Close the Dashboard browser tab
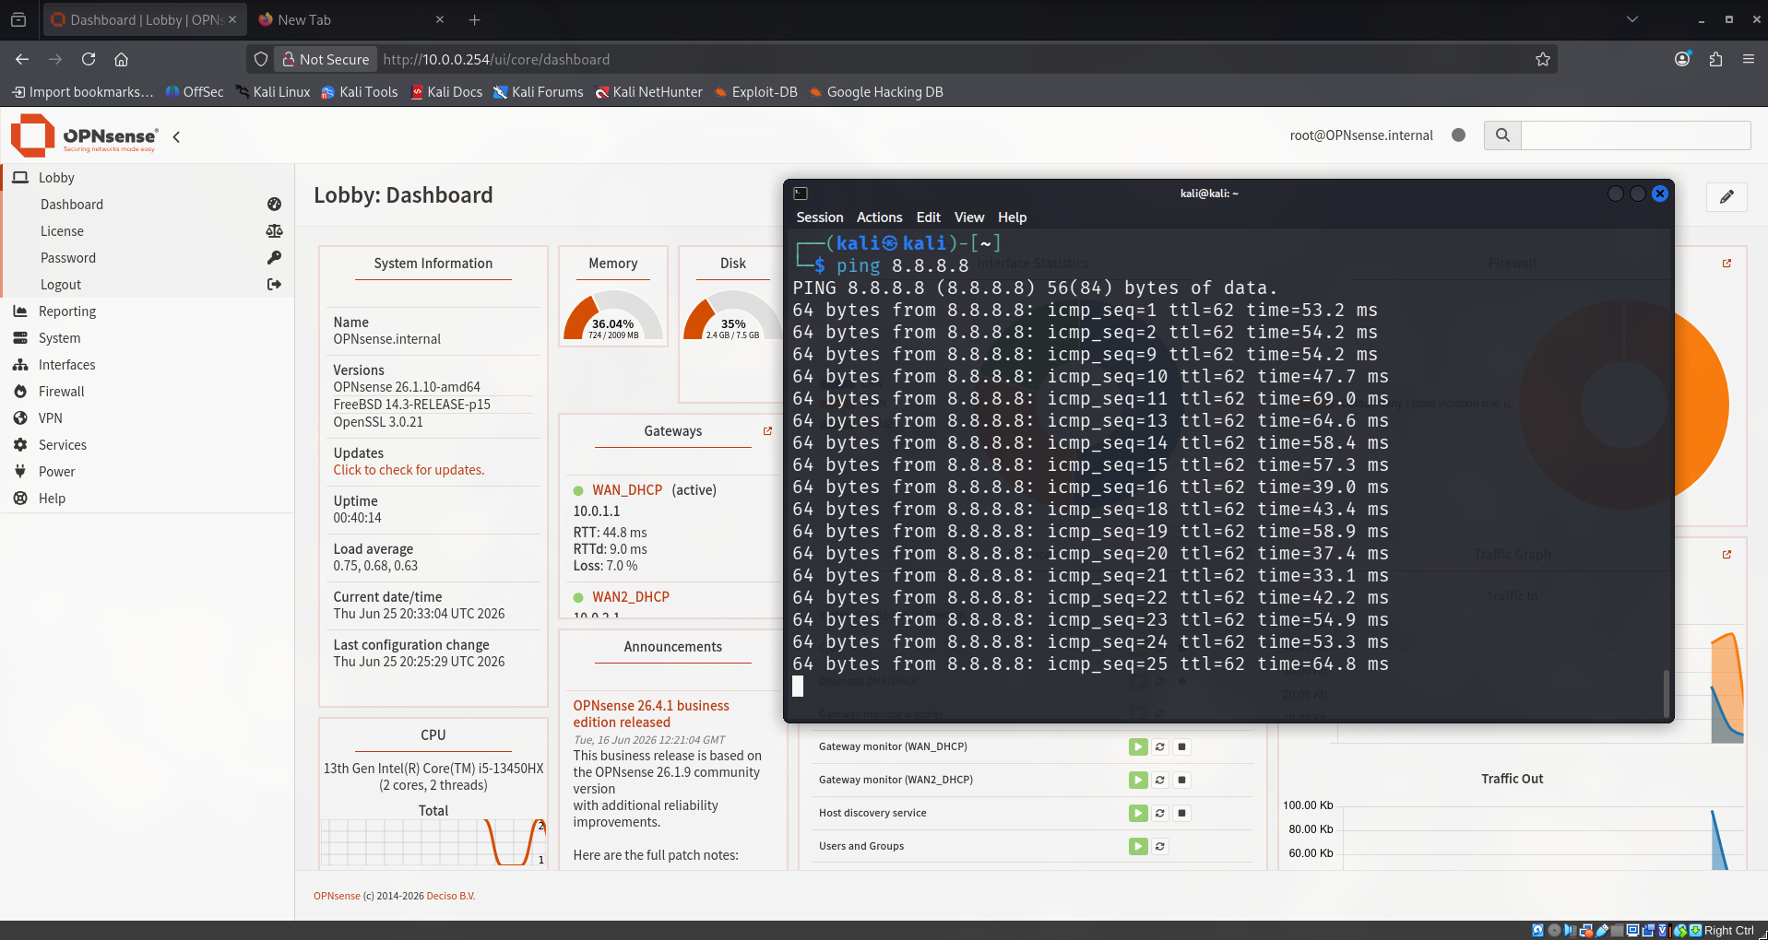The height and width of the screenshot is (940, 1768). coord(232,19)
